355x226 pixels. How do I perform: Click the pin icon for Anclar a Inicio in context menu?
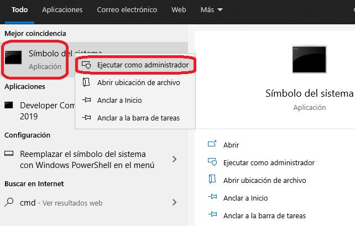(x=86, y=100)
